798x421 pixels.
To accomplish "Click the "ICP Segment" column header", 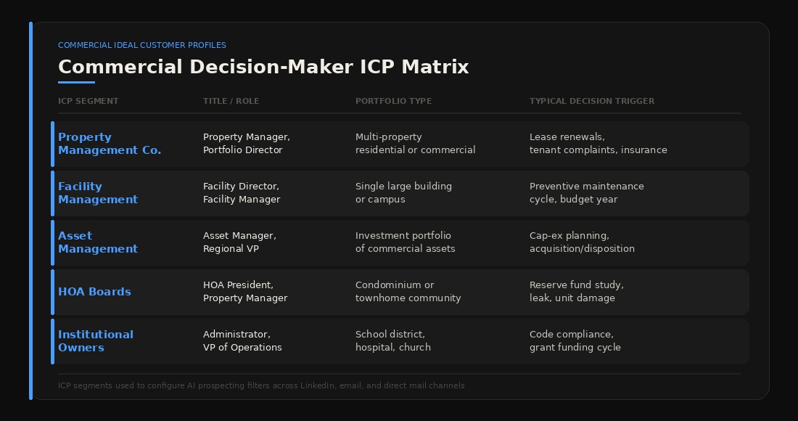I will point(88,102).
